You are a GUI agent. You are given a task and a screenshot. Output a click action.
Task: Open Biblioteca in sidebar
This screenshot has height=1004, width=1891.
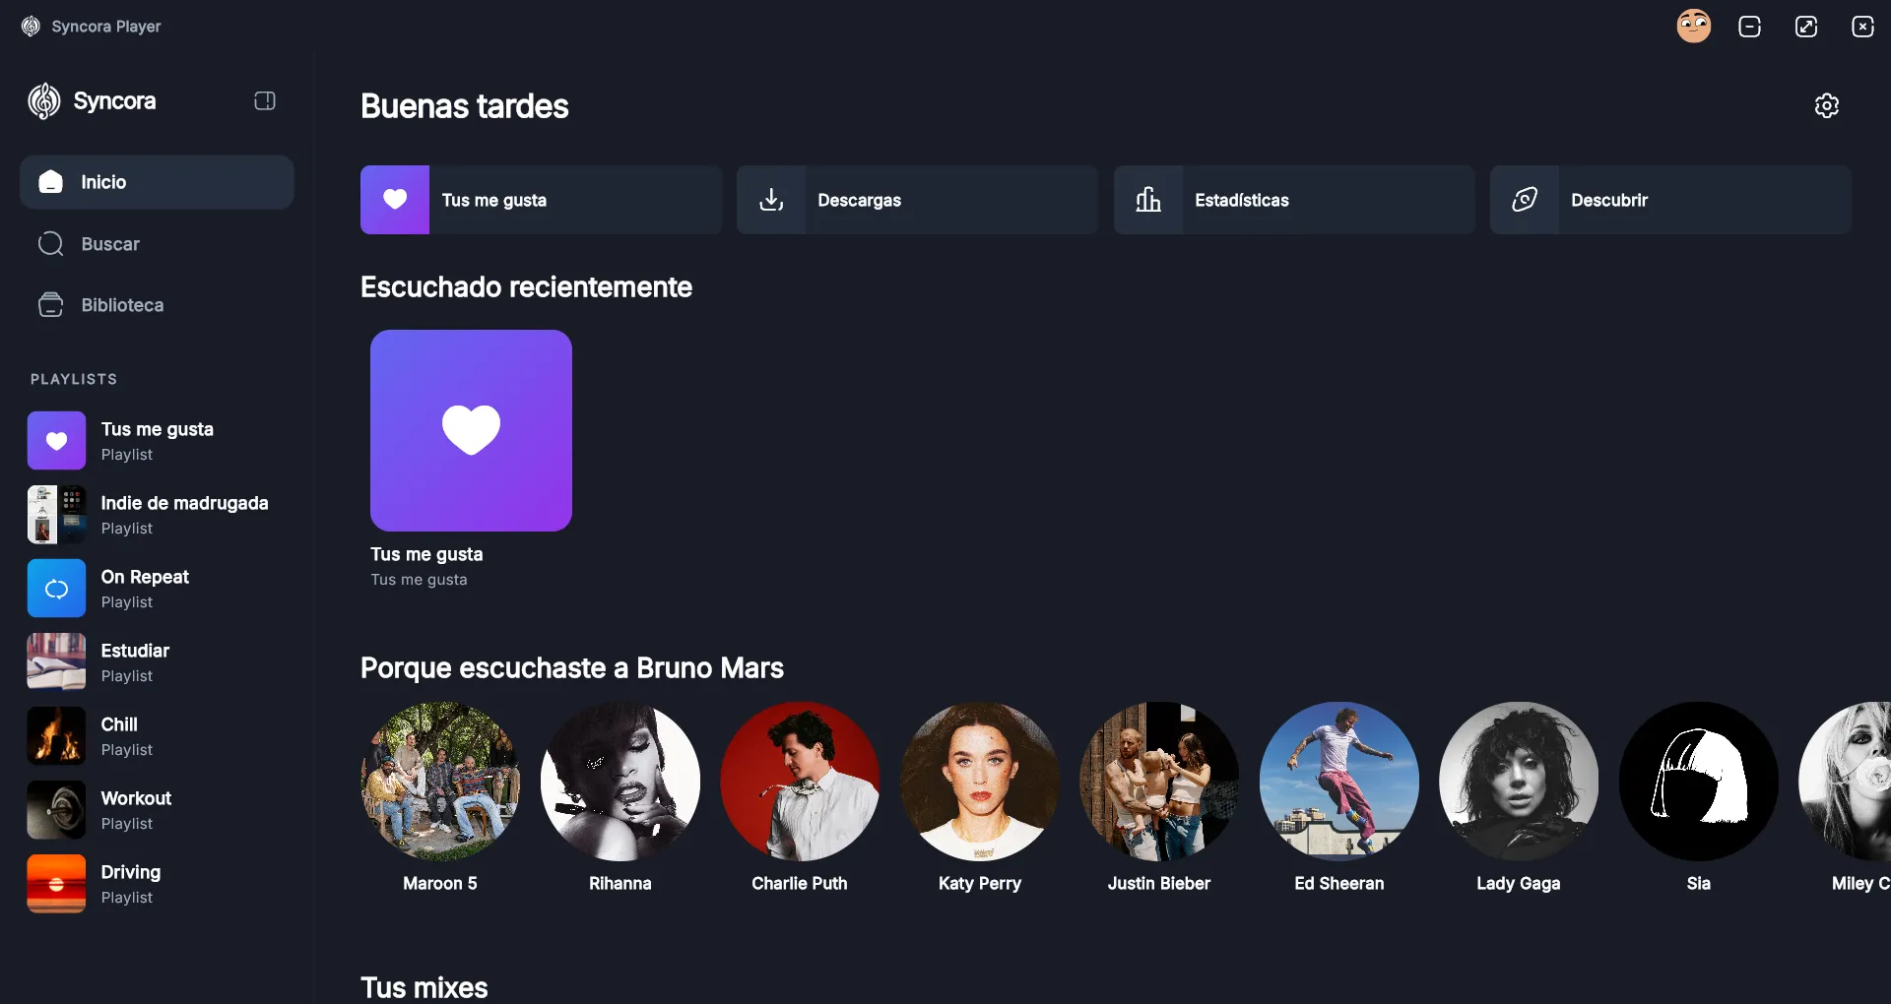pyautogui.click(x=157, y=305)
